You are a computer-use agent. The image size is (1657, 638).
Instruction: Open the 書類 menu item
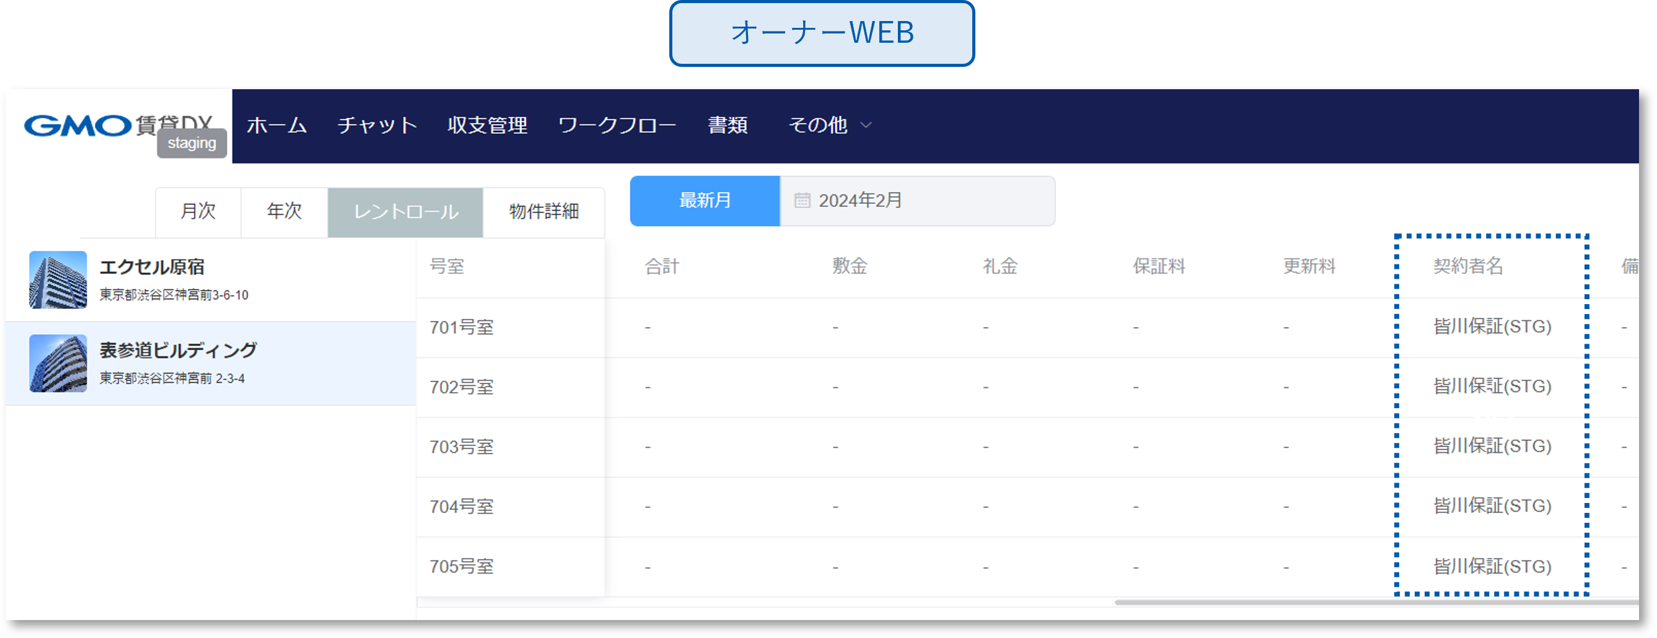tap(727, 125)
